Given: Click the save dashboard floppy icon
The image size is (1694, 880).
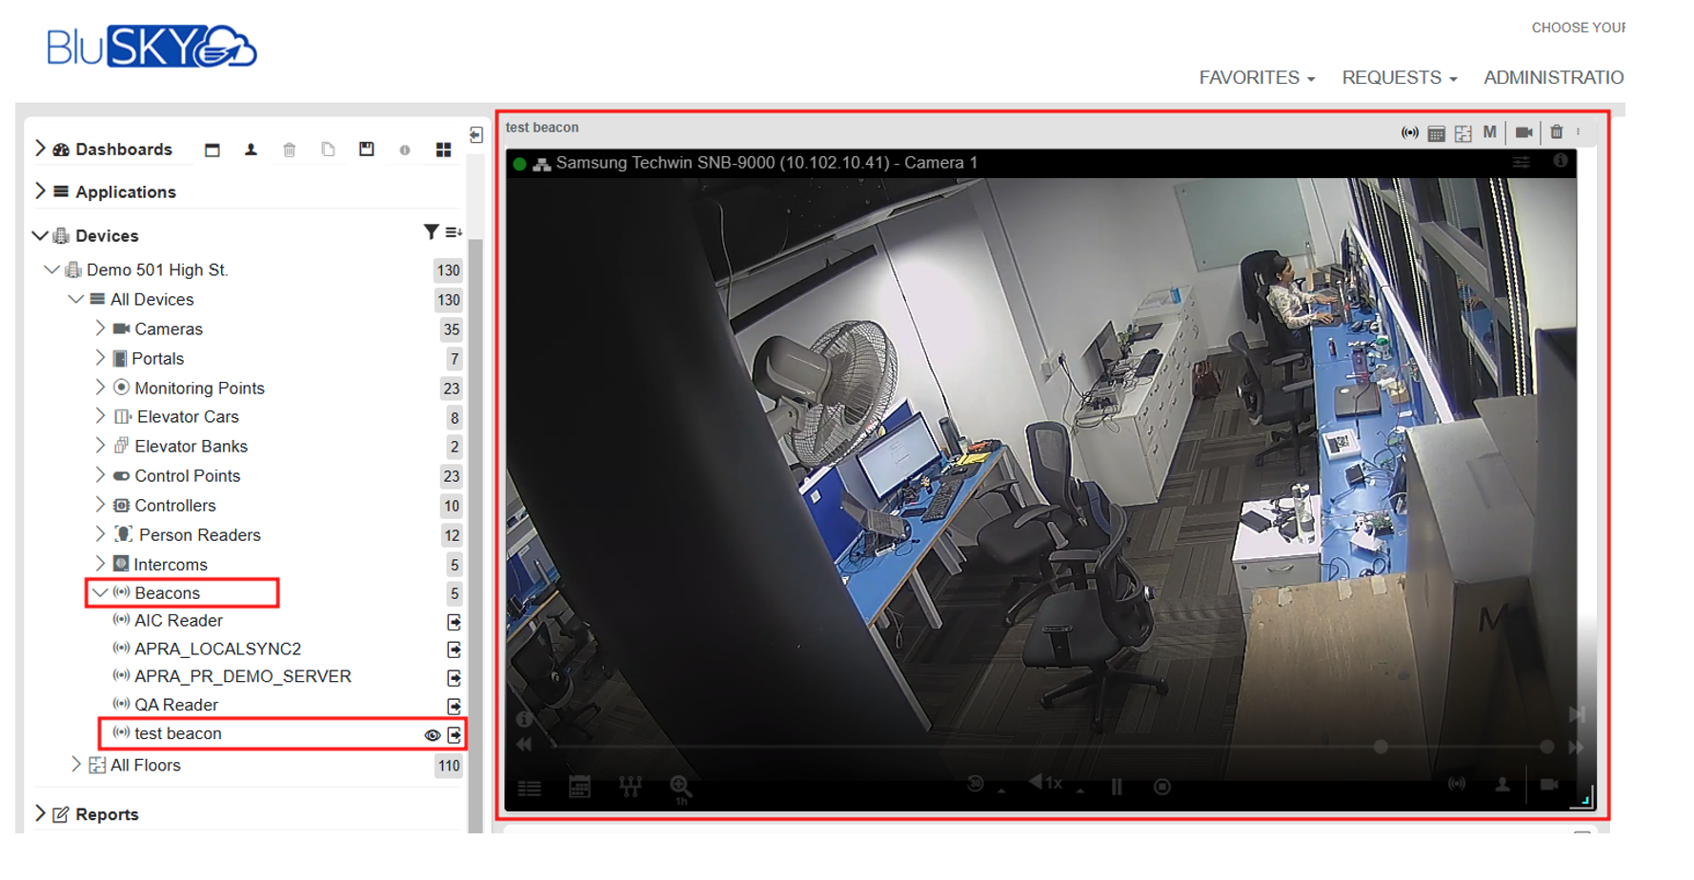Looking at the screenshot, I should pos(367,150).
